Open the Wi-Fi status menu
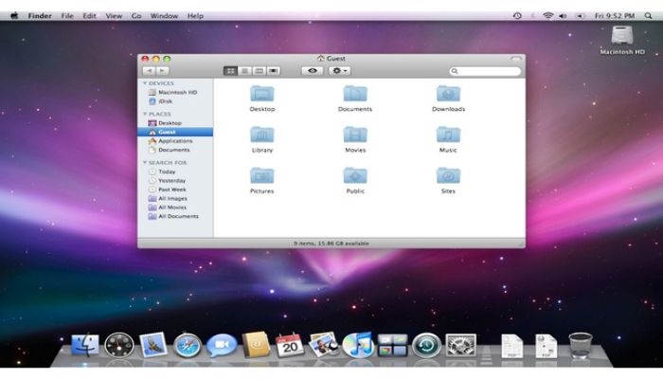Image resolution: width=663 pixels, height=379 pixels. pos(548,16)
